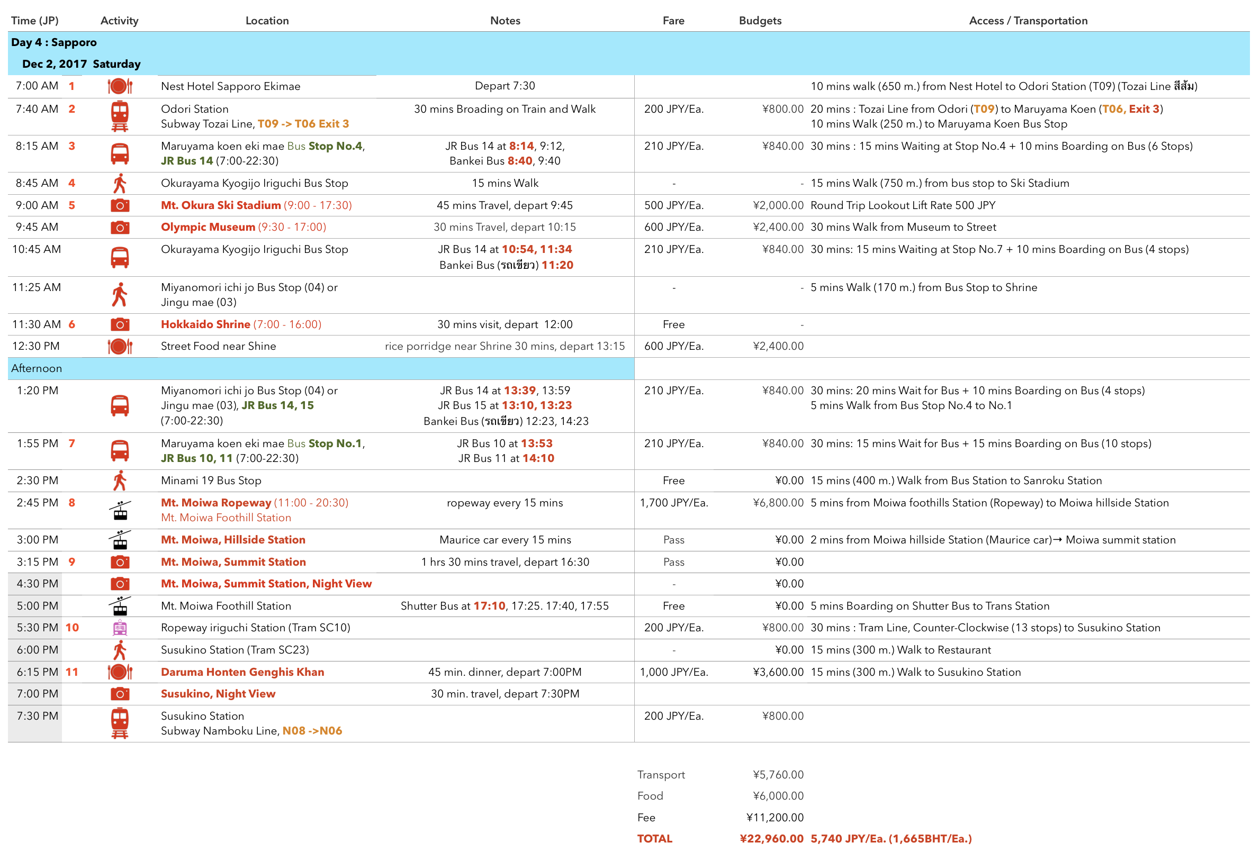Click the ¥3,600.00 budget cell

pyautogui.click(x=778, y=672)
